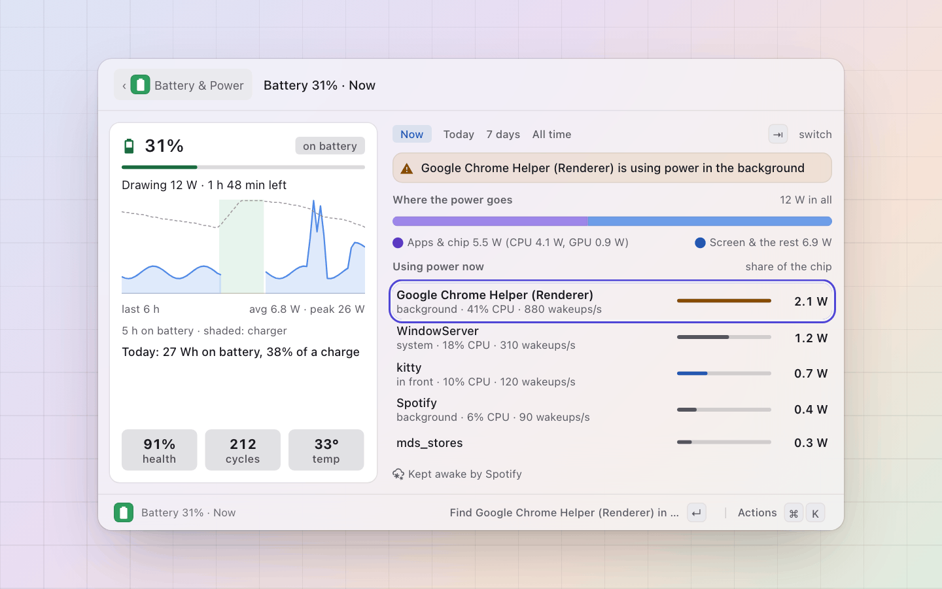
Task: Click the Battery 31% · Now footer label
Action: [x=188, y=512]
